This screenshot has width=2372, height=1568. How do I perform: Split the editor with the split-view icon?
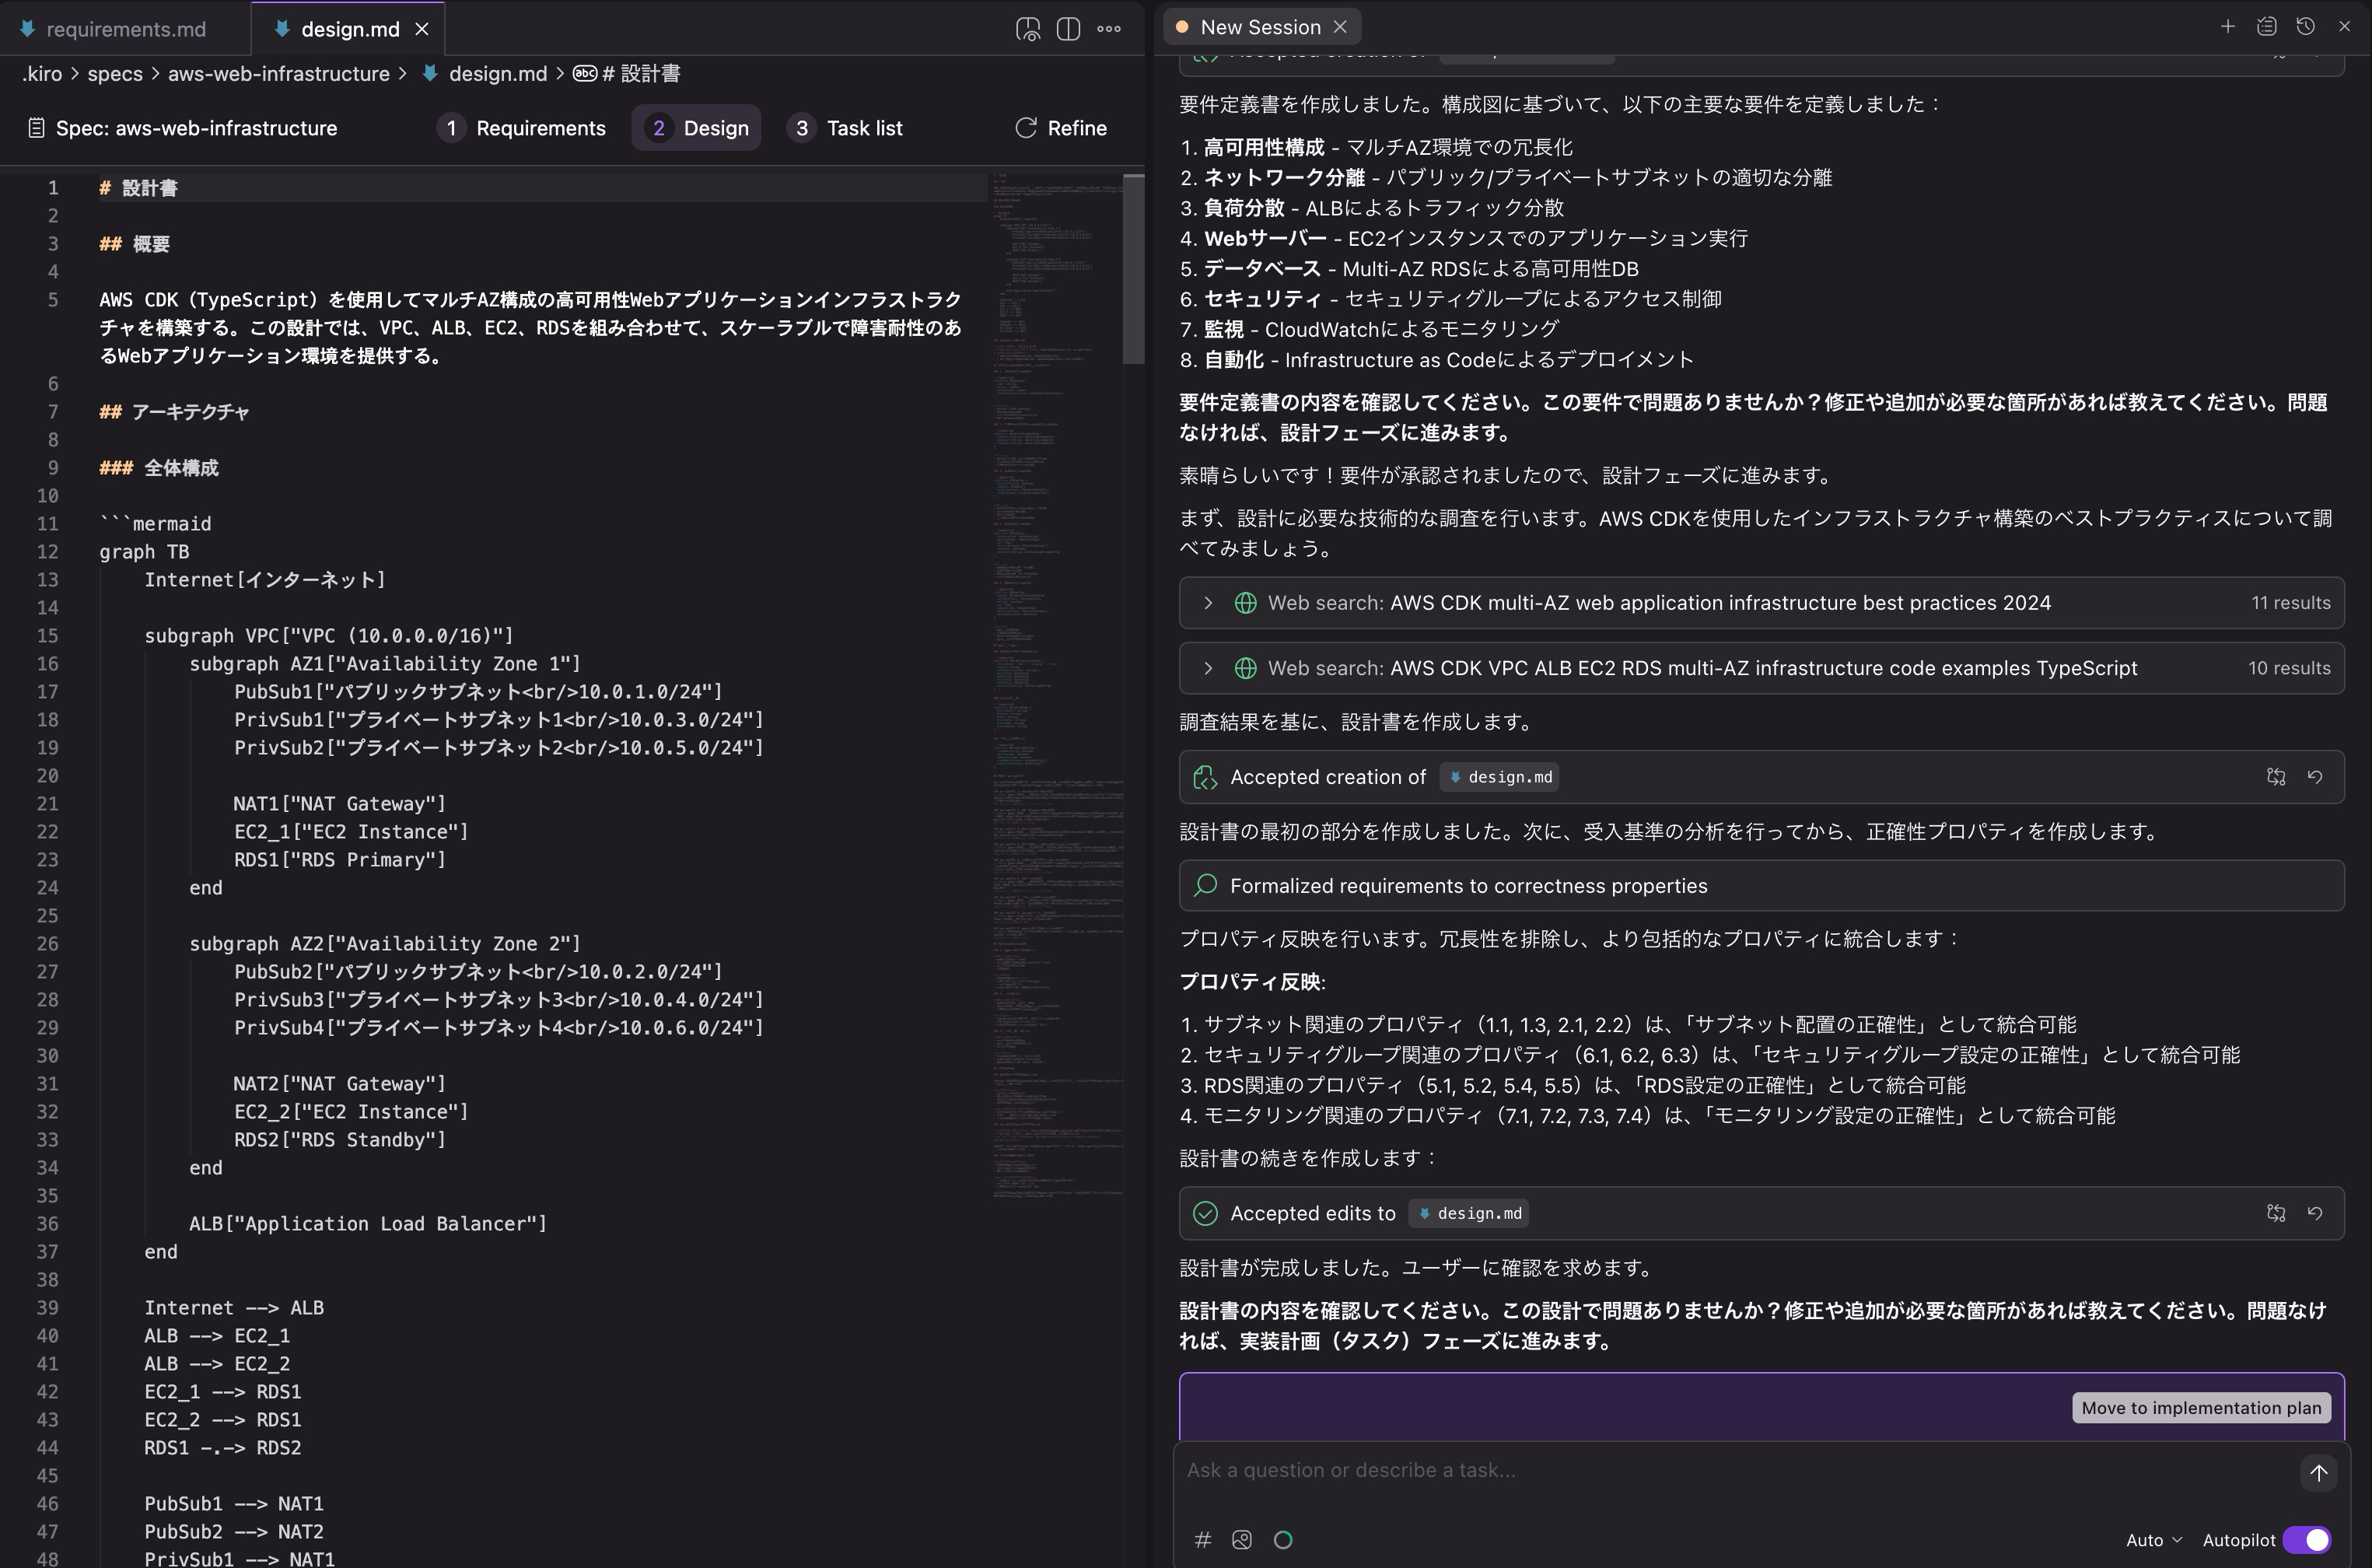(1068, 29)
